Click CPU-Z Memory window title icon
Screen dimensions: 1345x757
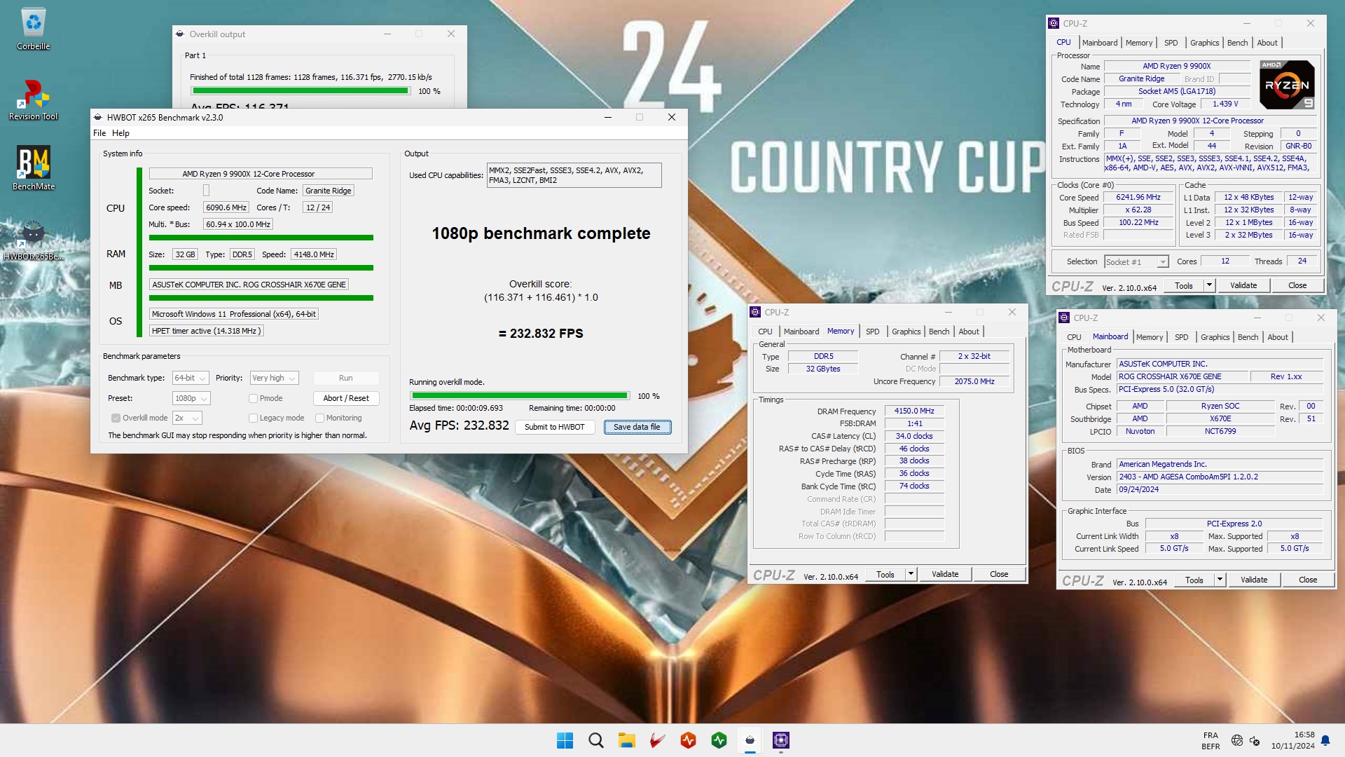coord(755,312)
